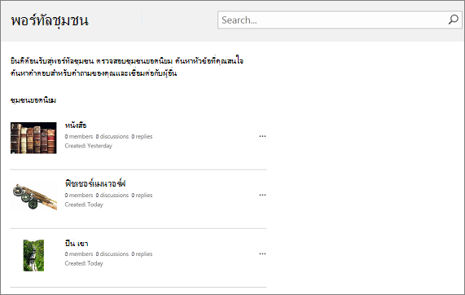Screen dimensions: 465x295
Task: Click "0 replies" in the ฟิชเชอร์แมนวอร์ฟ row
Action: 142,196
